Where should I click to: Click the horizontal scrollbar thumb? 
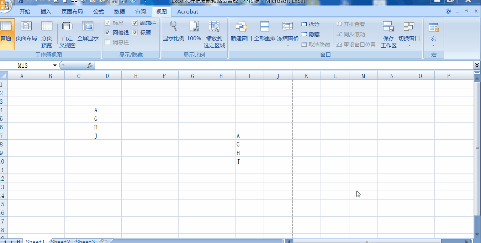[x=366, y=242]
